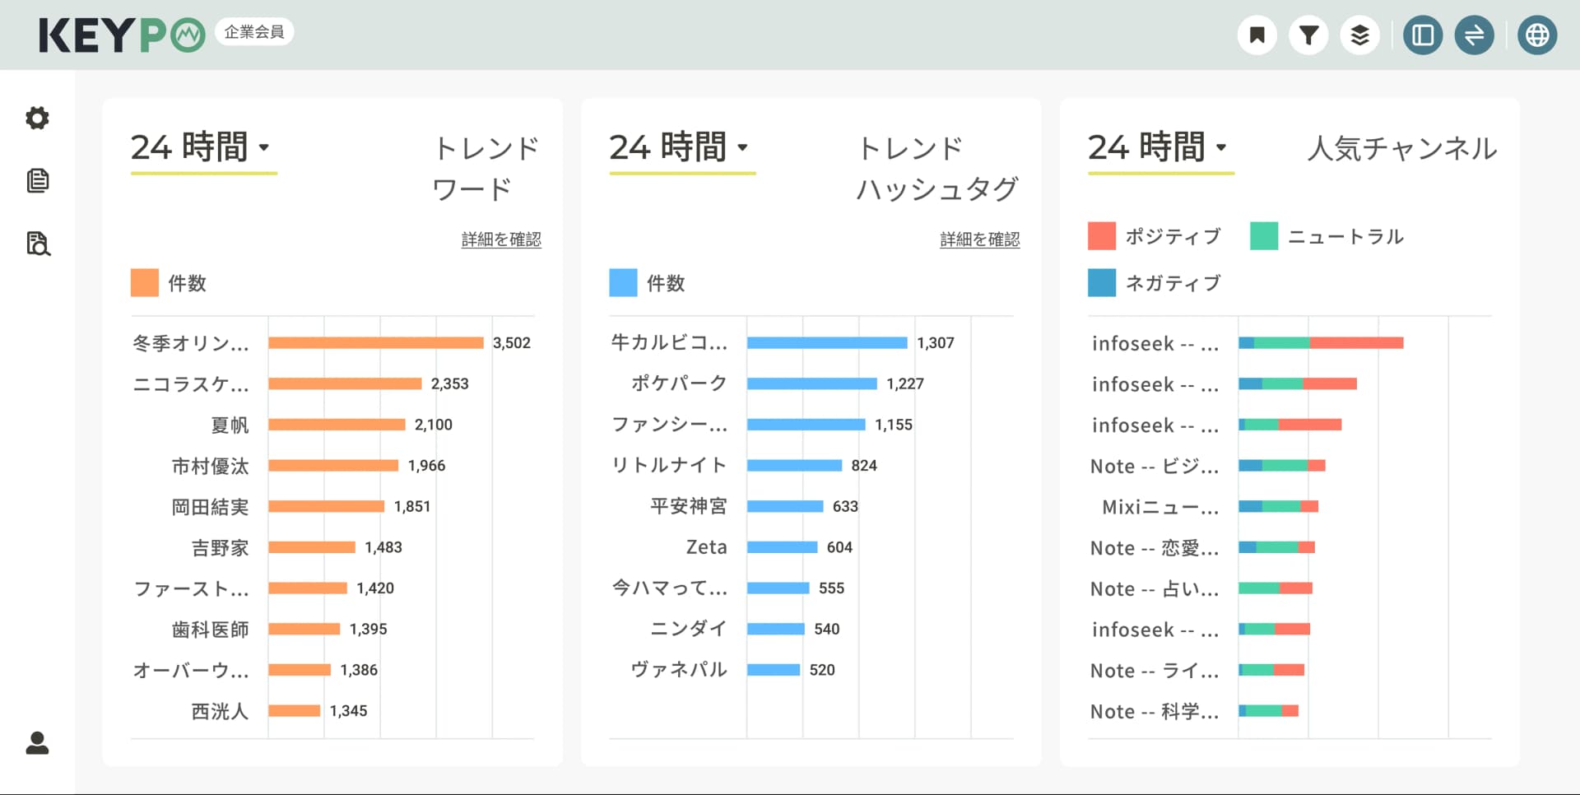The height and width of the screenshot is (795, 1580).
Task: Click the user profile icon at bottom left
Action: click(x=37, y=745)
